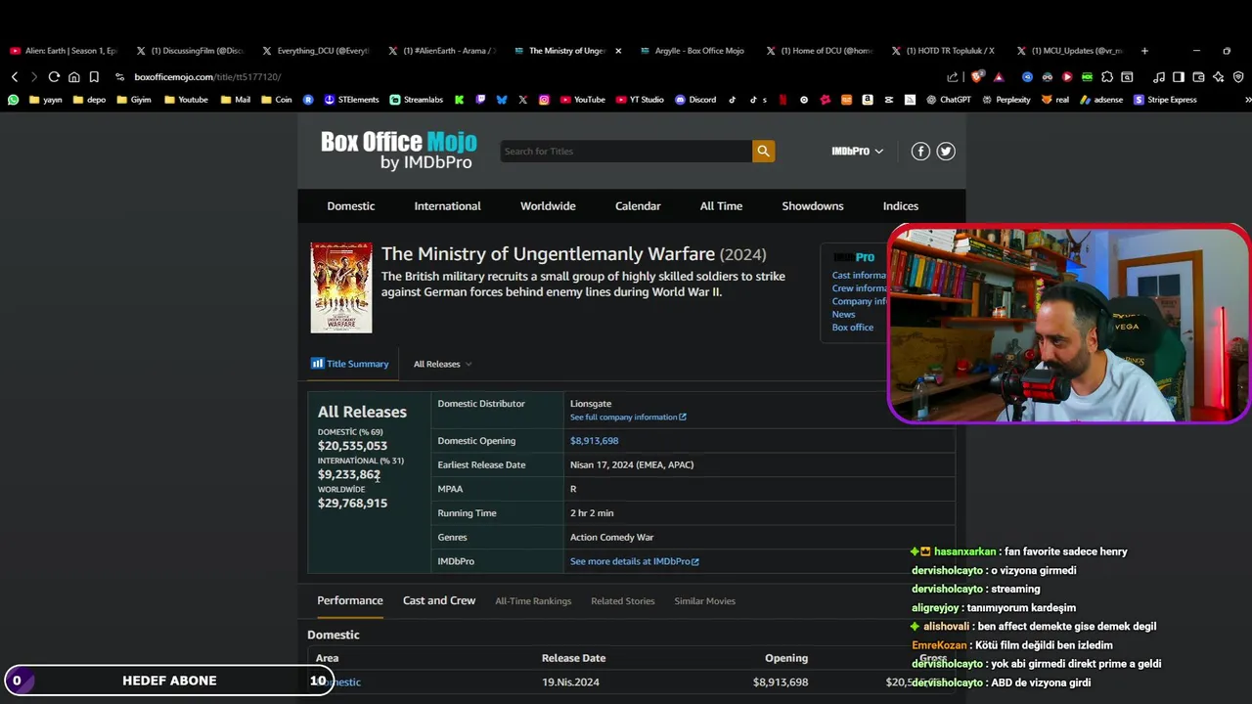Open the Indices navigation menu

pyautogui.click(x=901, y=205)
